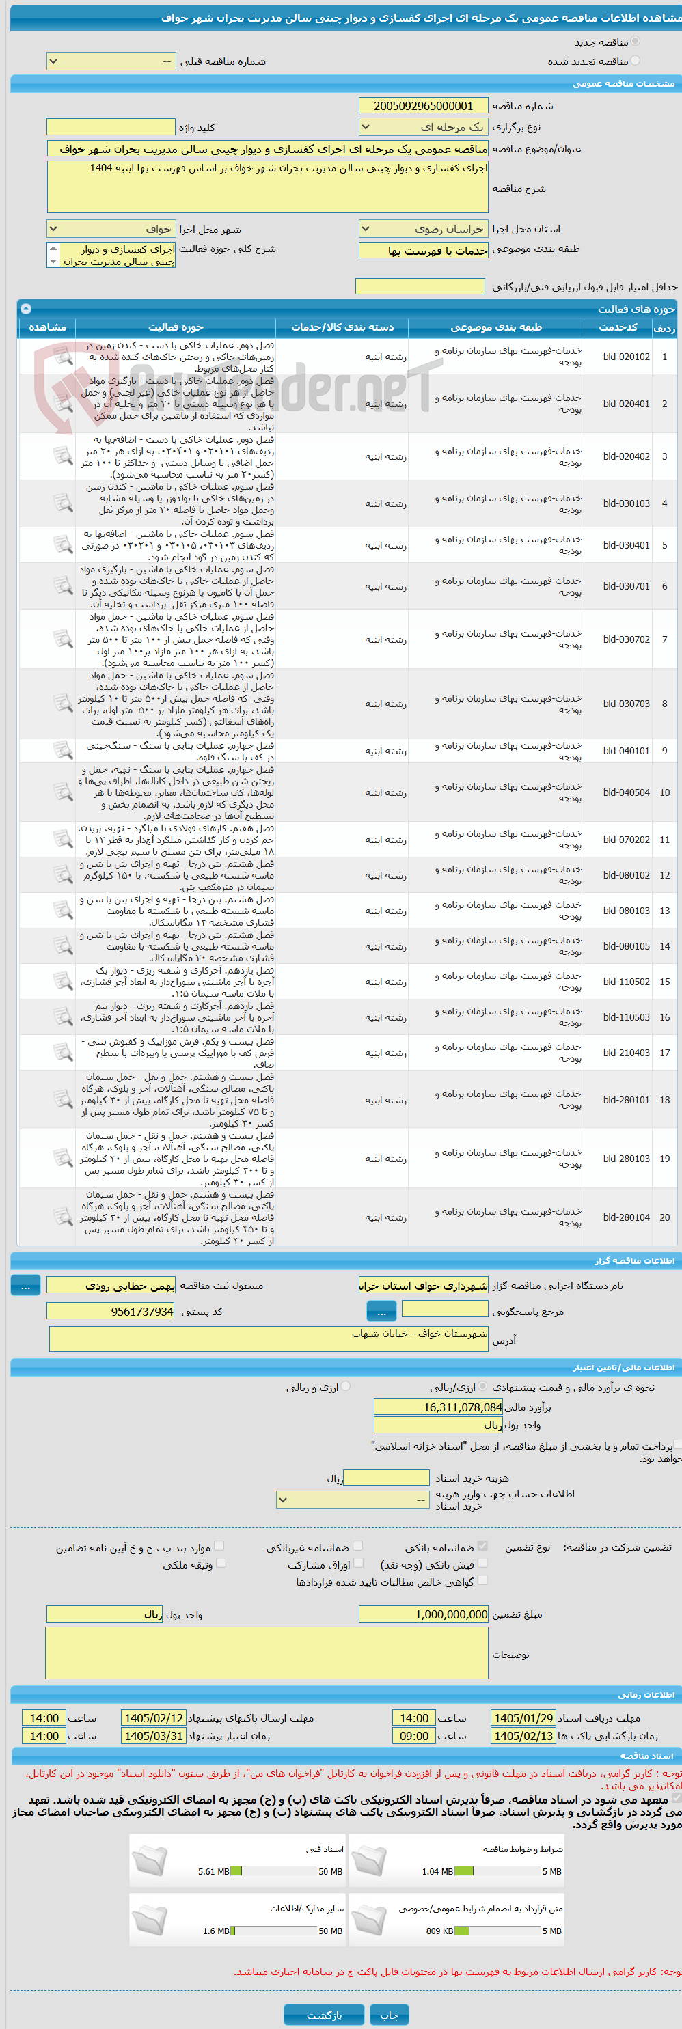The image size is (682, 2029).
Task: Open view icon for row bld-040101
Action: pos(63,751)
